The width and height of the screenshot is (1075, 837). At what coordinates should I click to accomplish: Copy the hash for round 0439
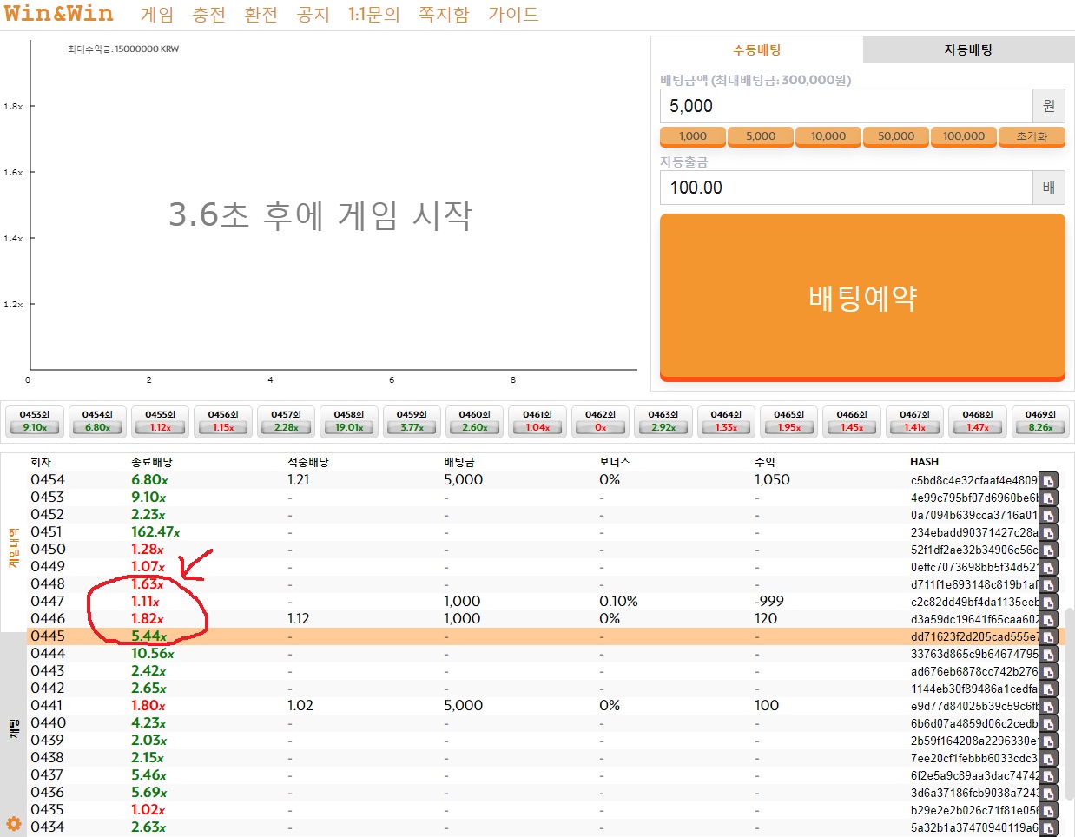pos(1048,741)
